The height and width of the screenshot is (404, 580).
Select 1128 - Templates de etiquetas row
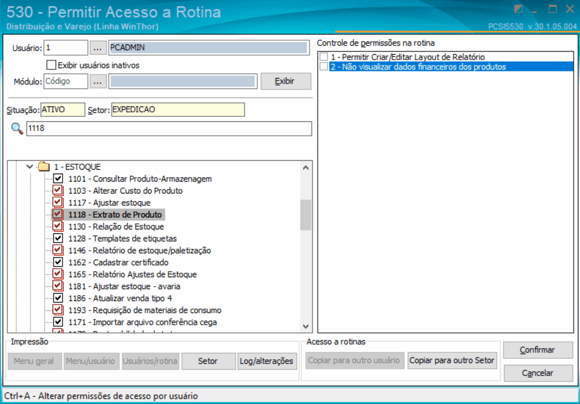[122, 238]
